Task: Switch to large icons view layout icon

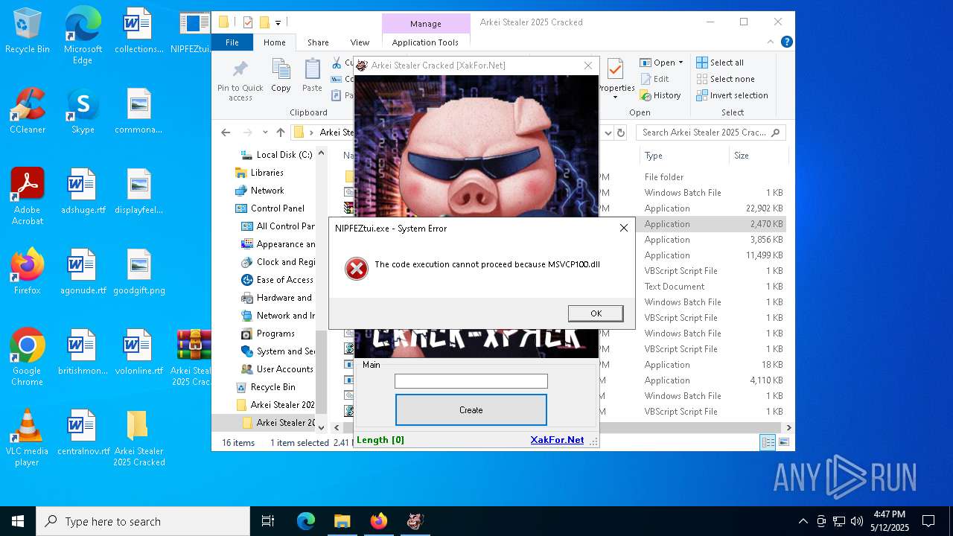Action: pyautogui.click(x=783, y=442)
